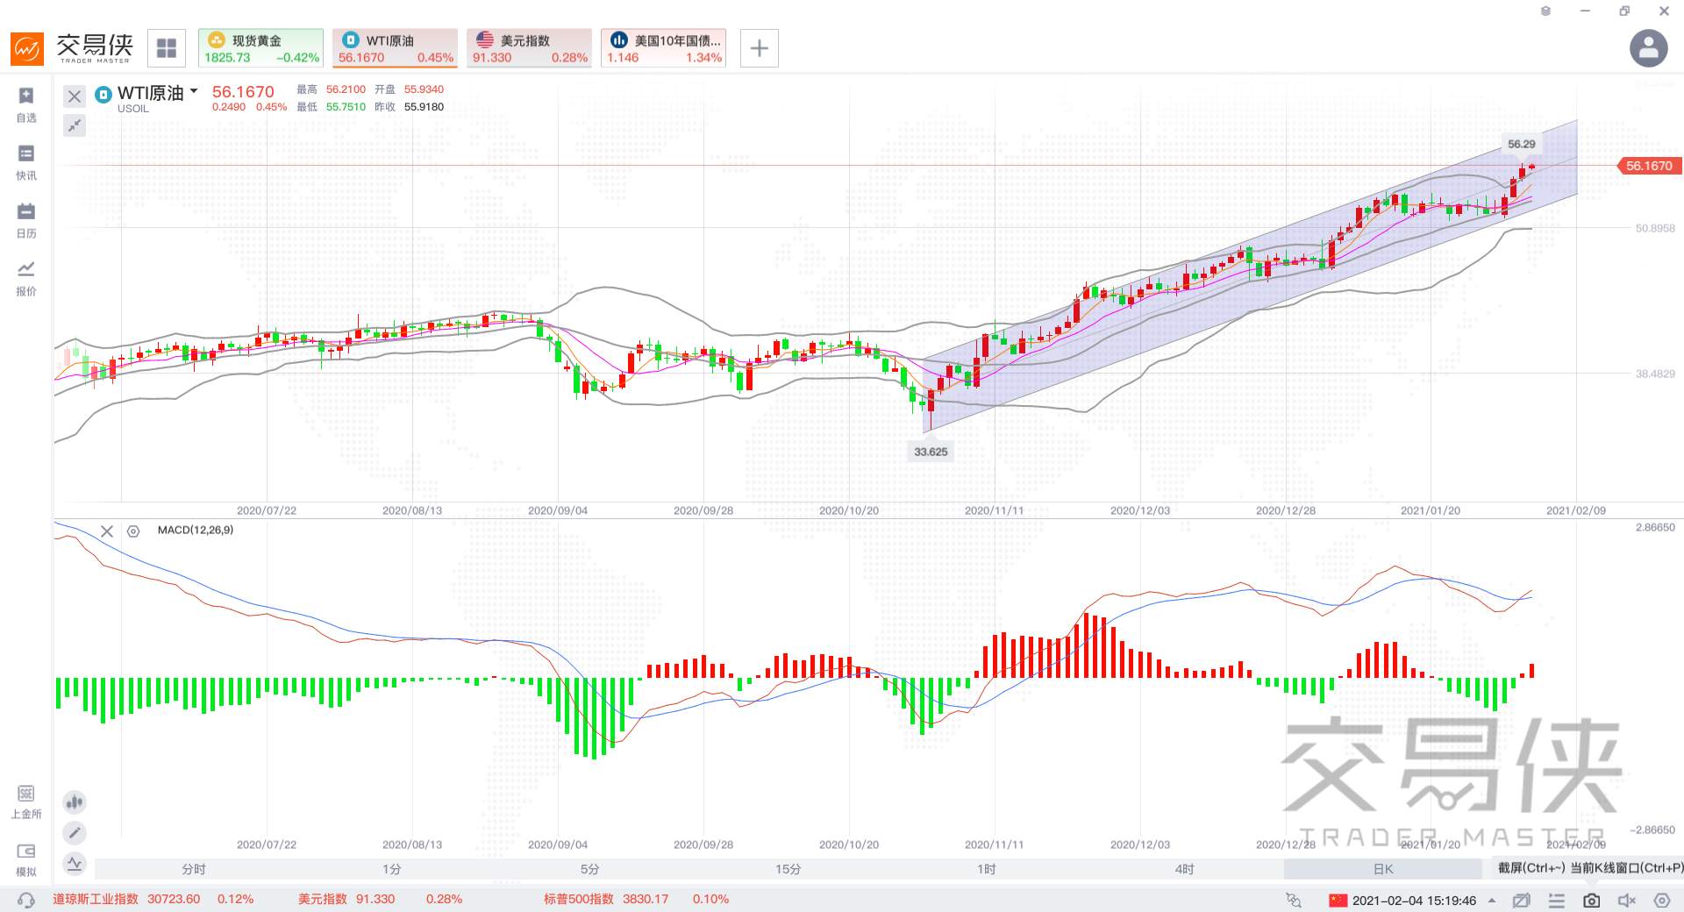Open the grid layout panel icon
The width and height of the screenshot is (1684, 912).
(x=167, y=48)
